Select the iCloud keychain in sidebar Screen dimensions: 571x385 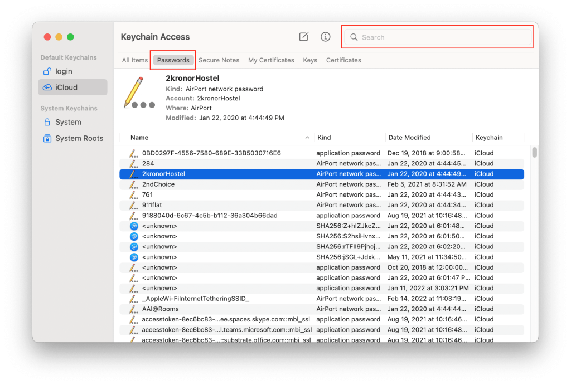pos(73,87)
